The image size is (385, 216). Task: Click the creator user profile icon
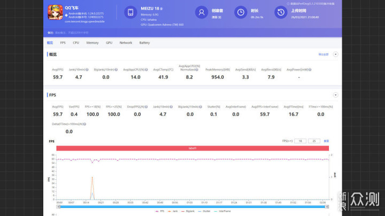[201, 12]
